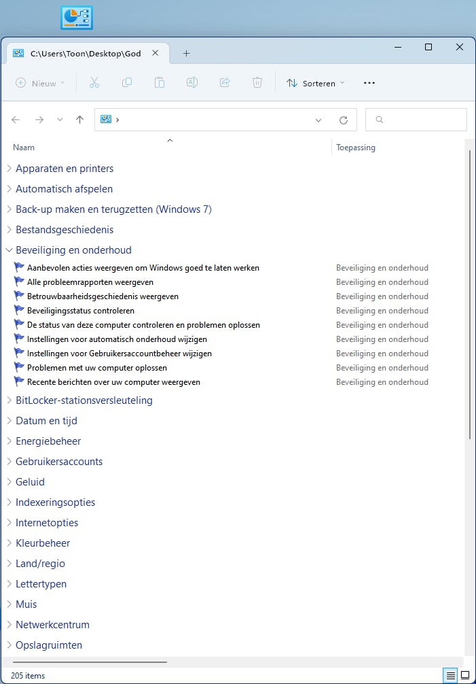Screen dimensions: 476x684
Task: Expand Back-up maken en terugzetten group
Action: (9, 209)
